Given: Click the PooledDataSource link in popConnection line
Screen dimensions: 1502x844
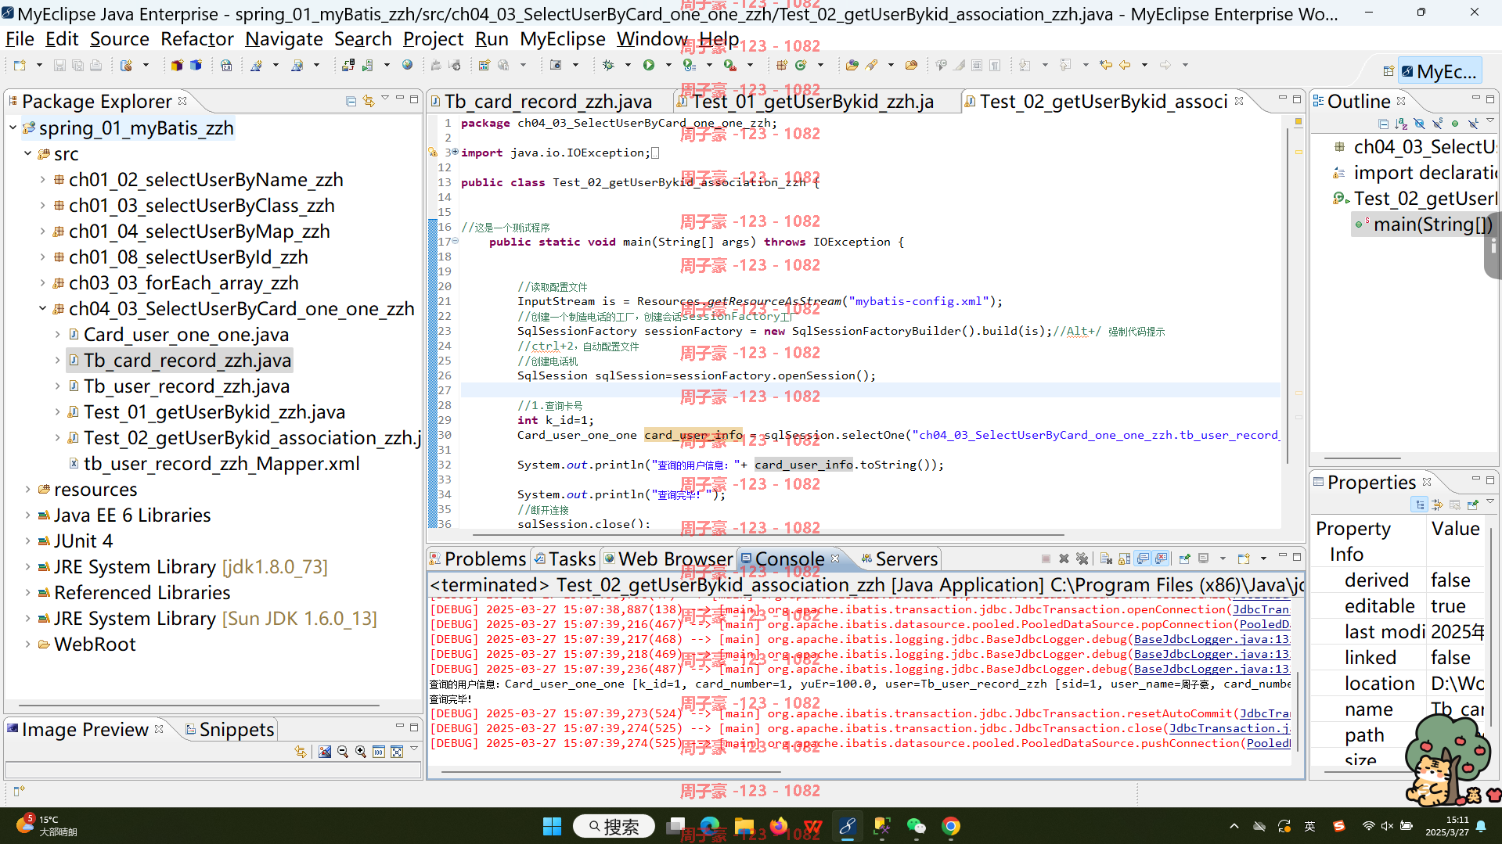Looking at the screenshot, I should click(x=1264, y=624).
